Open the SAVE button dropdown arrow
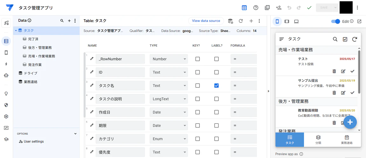This screenshot has height=158, width=366. coord(335,8)
